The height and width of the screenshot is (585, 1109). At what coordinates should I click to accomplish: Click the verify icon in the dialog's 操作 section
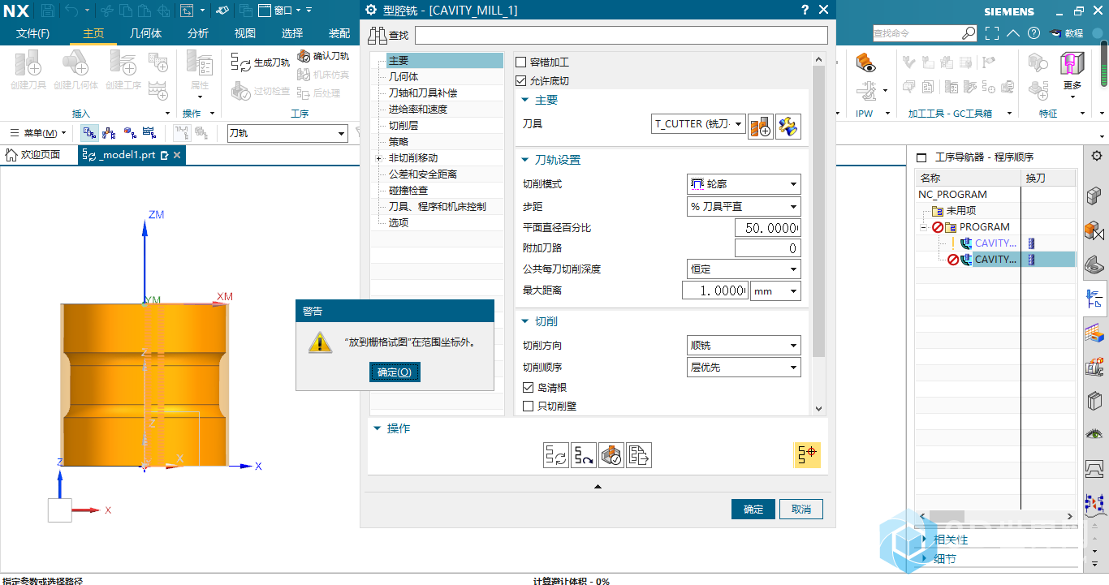click(x=611, y=455)
